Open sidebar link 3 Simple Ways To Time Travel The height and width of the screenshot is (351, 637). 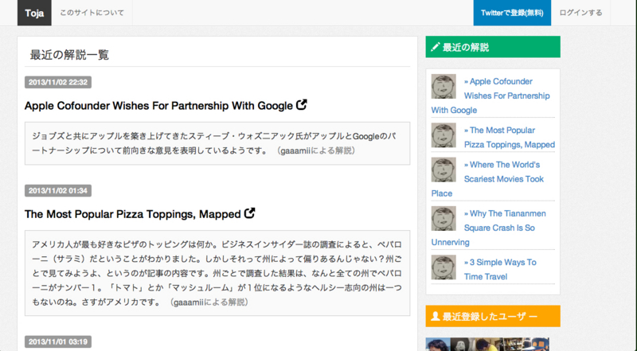coord(500,269)
